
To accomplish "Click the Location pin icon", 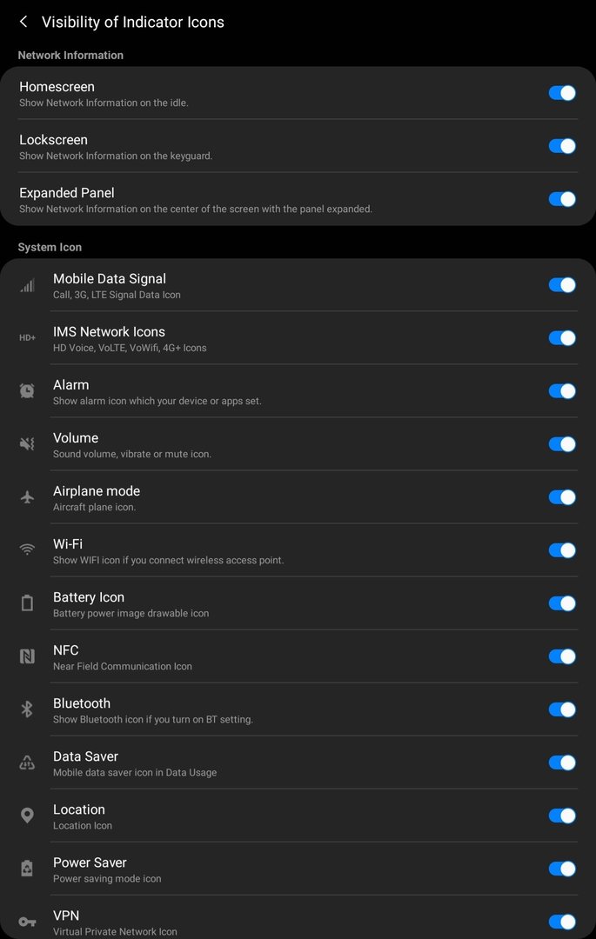I will point(27,816).
